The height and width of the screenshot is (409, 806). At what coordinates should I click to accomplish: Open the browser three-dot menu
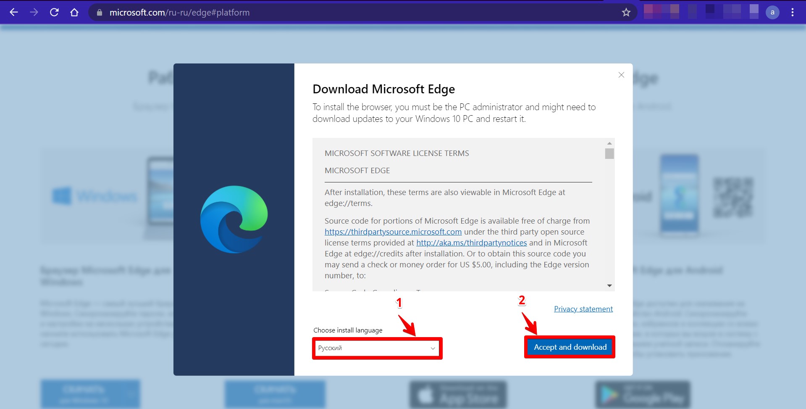793,13
